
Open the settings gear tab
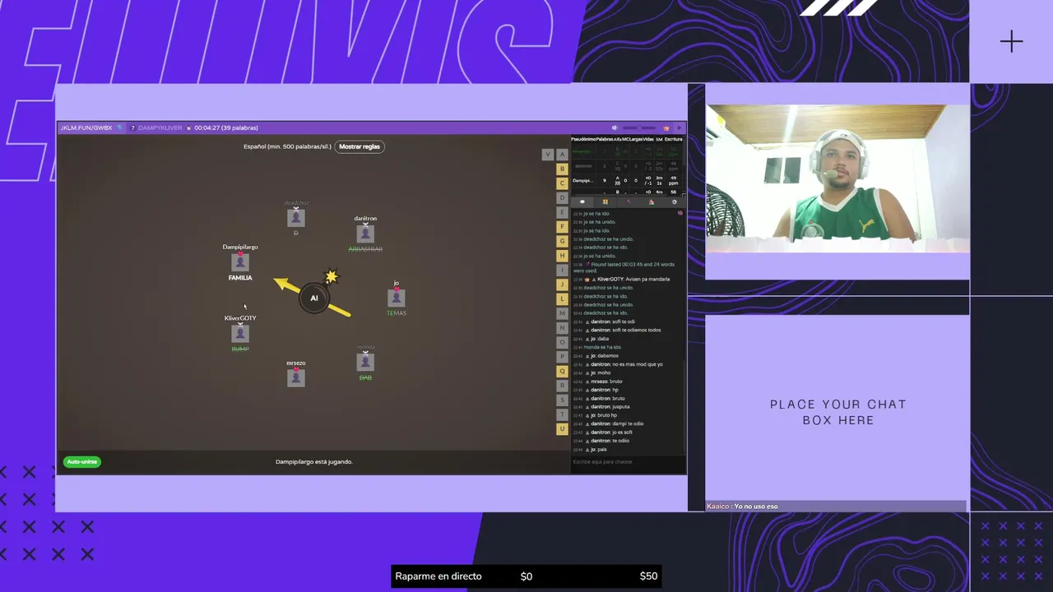(675, 201)
